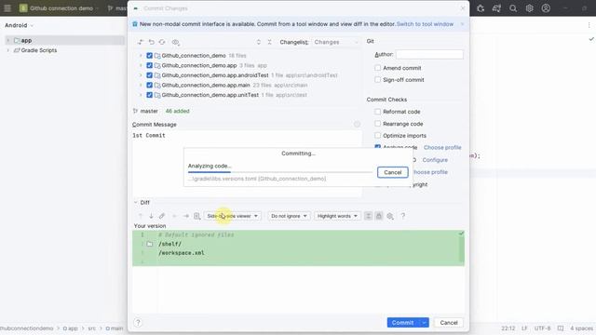
Task: Open the Android project view dropdown
Action: coord(19,25)
